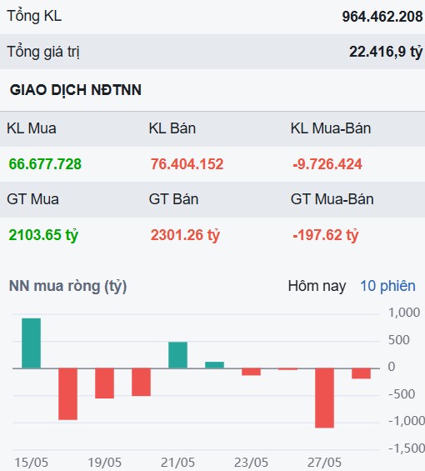Click the -1,500 y-axis label

pyautogui.click(x=407, y=448)
